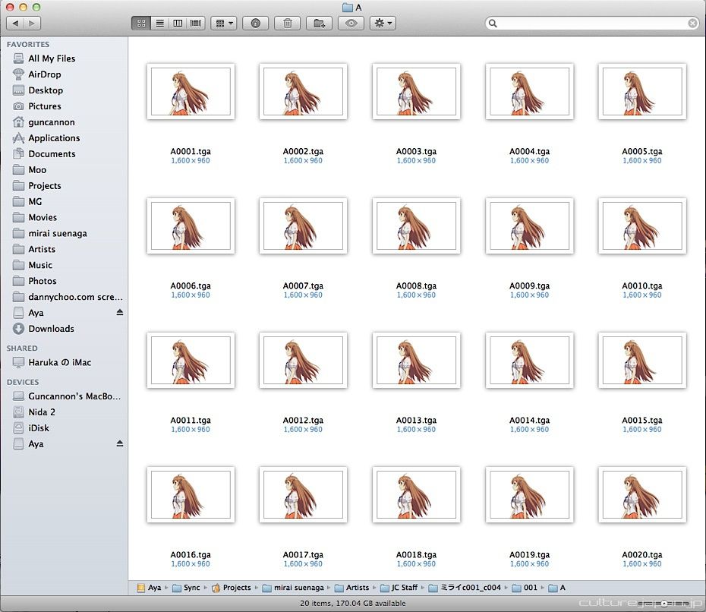Open the Action gear dropdown menu
706x612 pixels.
[x=383, y=24]
